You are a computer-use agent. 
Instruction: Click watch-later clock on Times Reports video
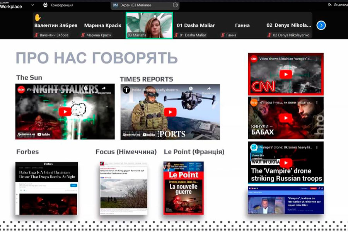pyautogui.click(x=191, y=89)
